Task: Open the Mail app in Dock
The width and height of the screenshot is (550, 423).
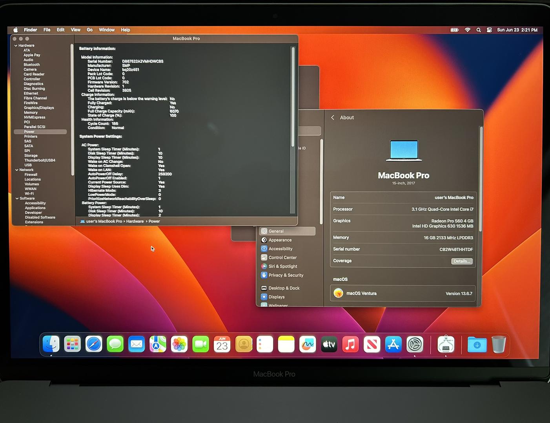Action: 137,344
